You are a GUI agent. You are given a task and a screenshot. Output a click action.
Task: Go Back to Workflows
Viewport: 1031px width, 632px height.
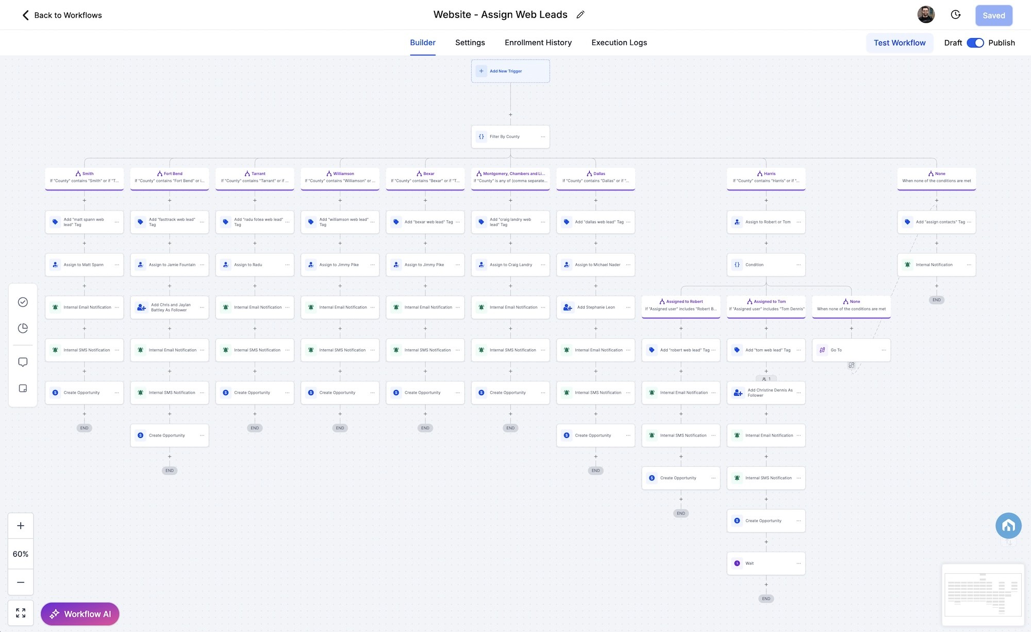point(62,15)
